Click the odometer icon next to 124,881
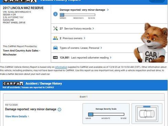The image size is (168, 126). point(55,57)
